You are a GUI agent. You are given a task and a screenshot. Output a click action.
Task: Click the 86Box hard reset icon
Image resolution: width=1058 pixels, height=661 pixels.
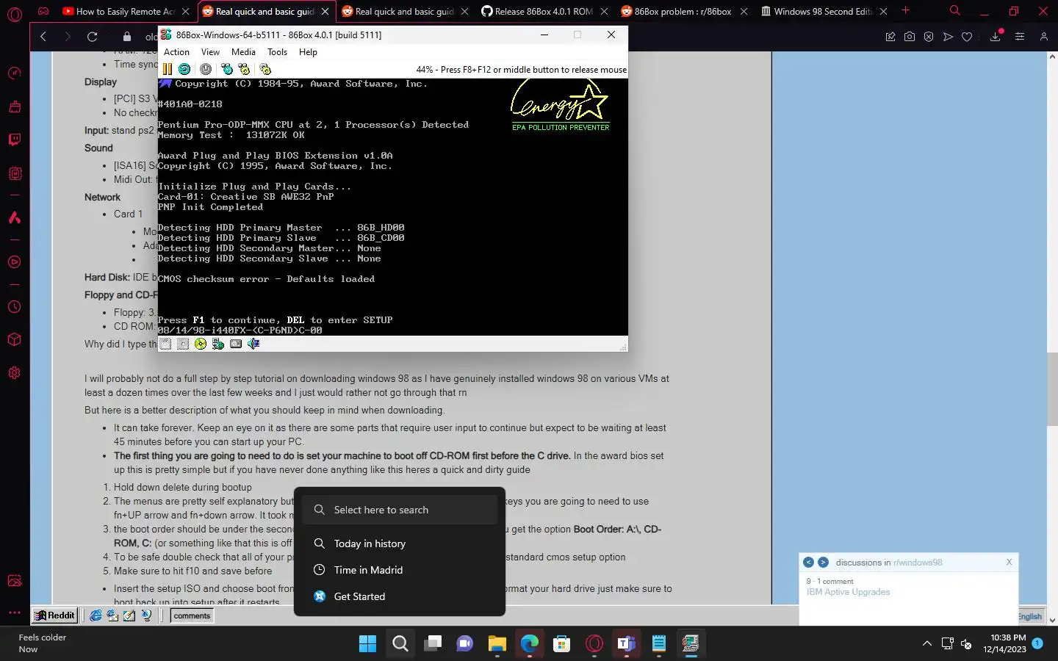[x=184, y=69]
